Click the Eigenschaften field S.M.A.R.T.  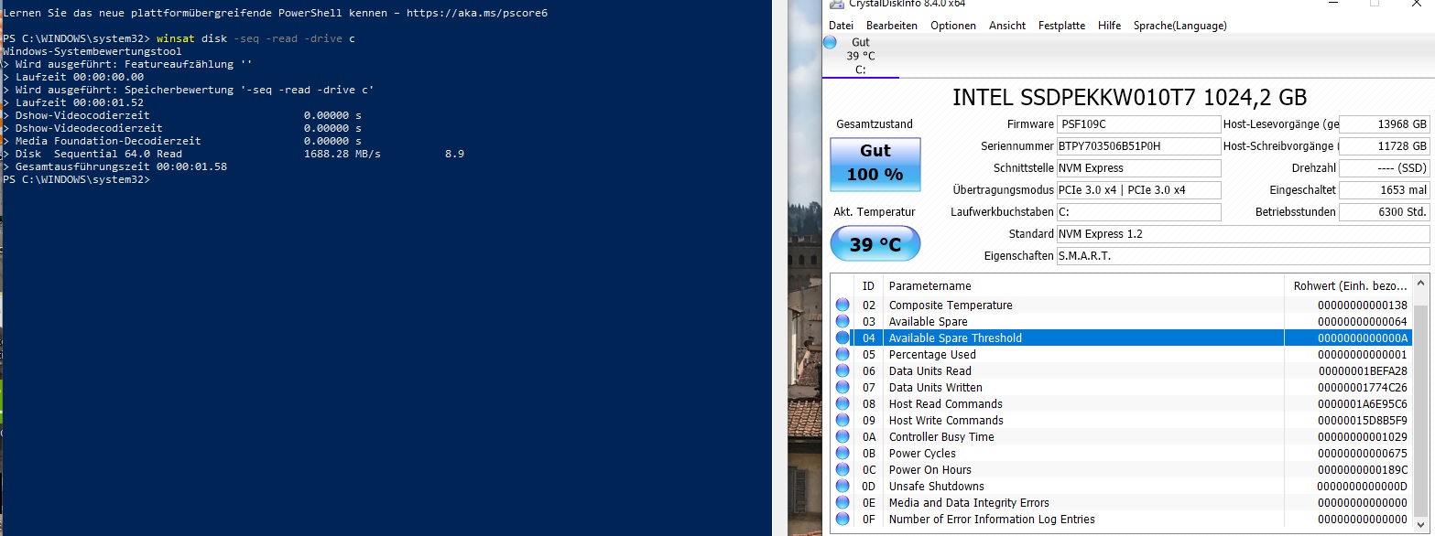point(1243,256)
